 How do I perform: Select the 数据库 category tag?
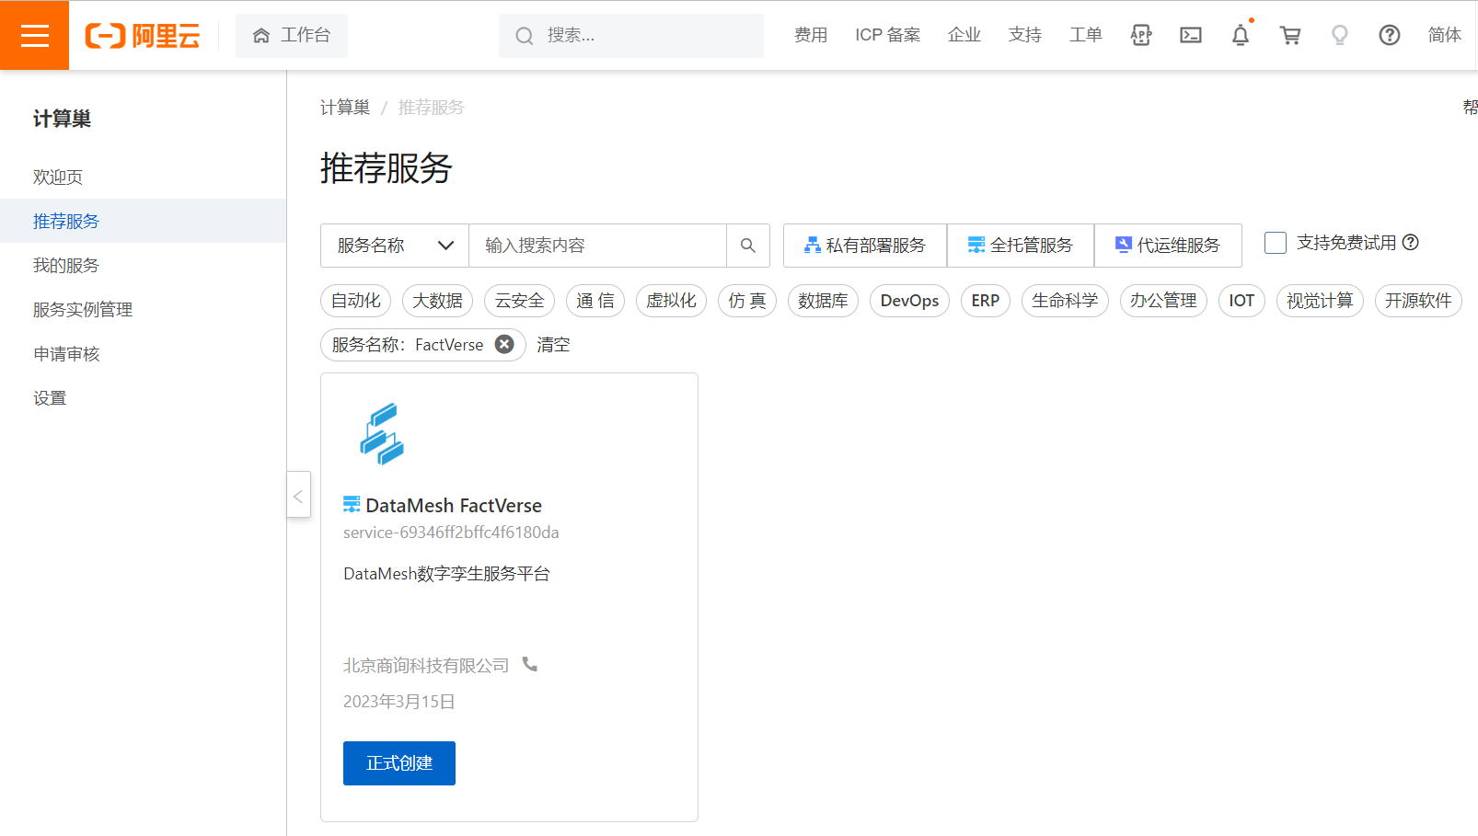click(x=823, y=301)
